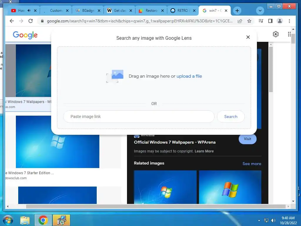Open Google quick settings gear
Image resolution: width=301 pixels, height=226 pixels.
click(276, 34)
